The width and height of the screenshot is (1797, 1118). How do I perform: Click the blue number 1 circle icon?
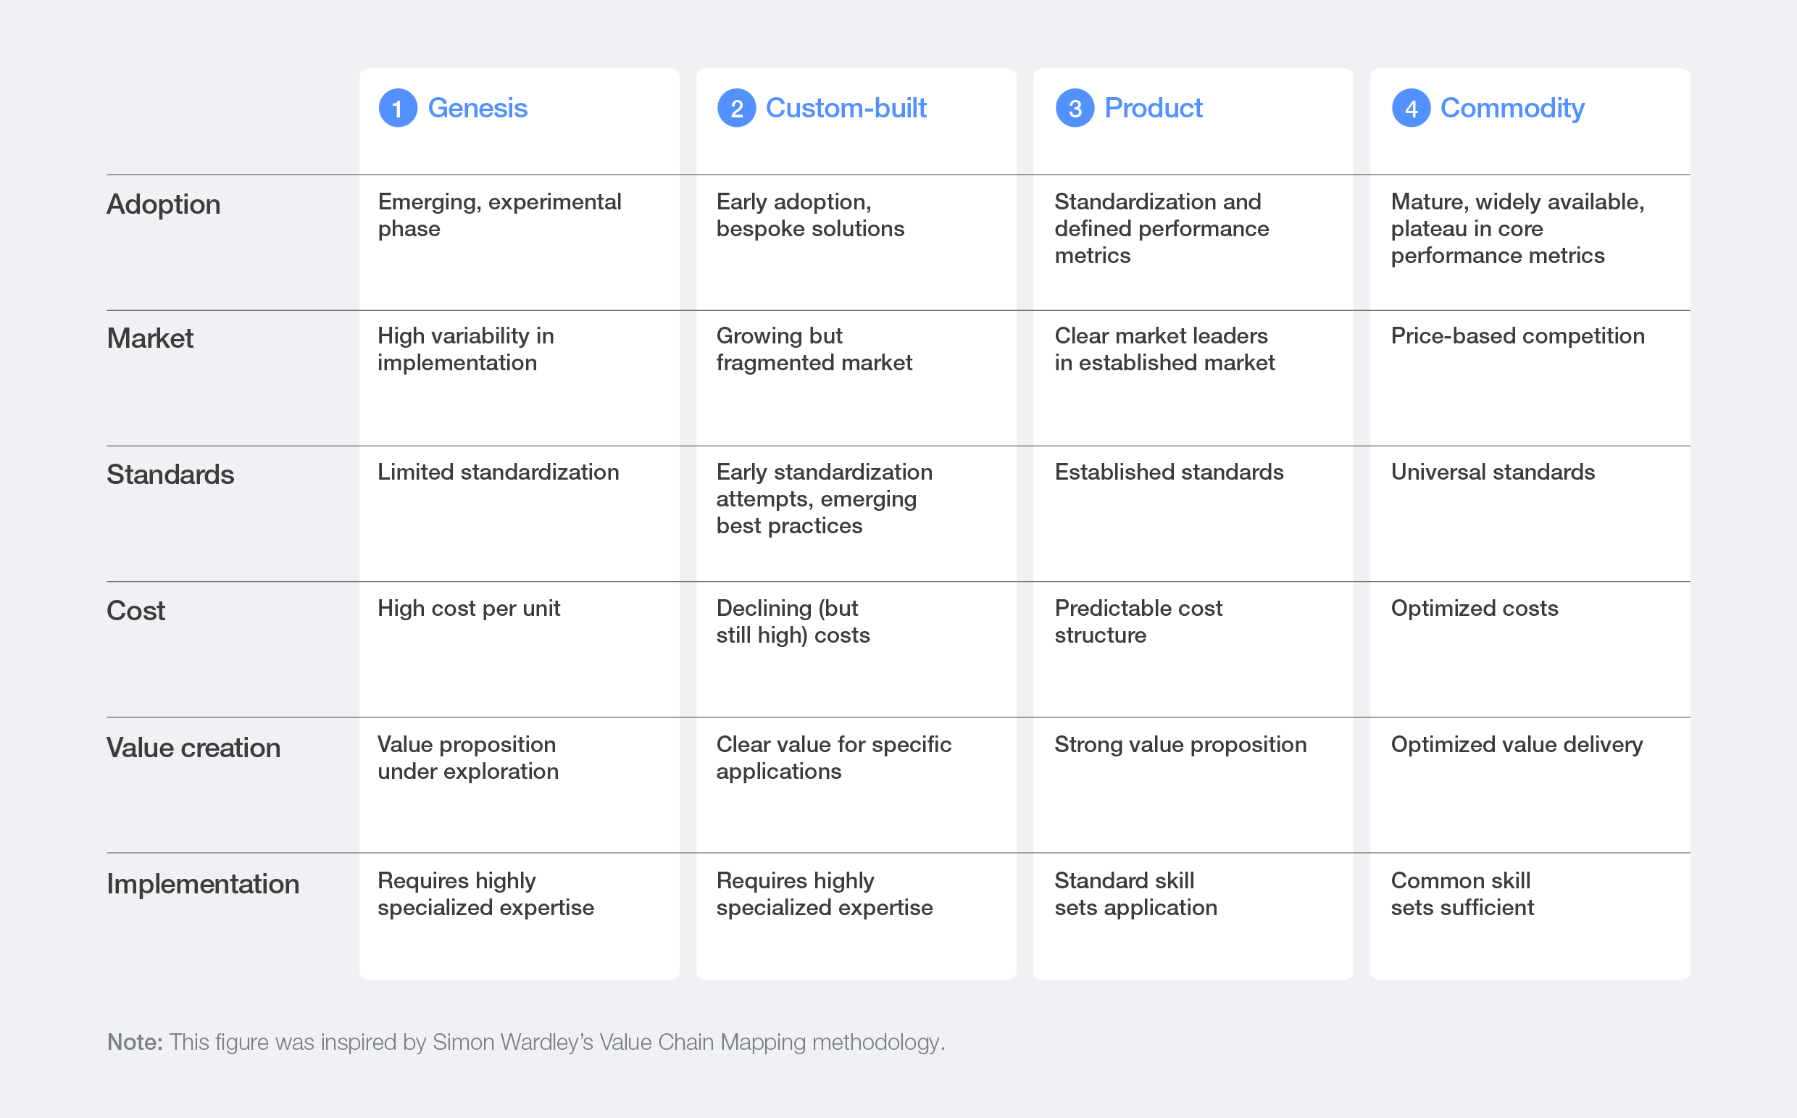398,109
